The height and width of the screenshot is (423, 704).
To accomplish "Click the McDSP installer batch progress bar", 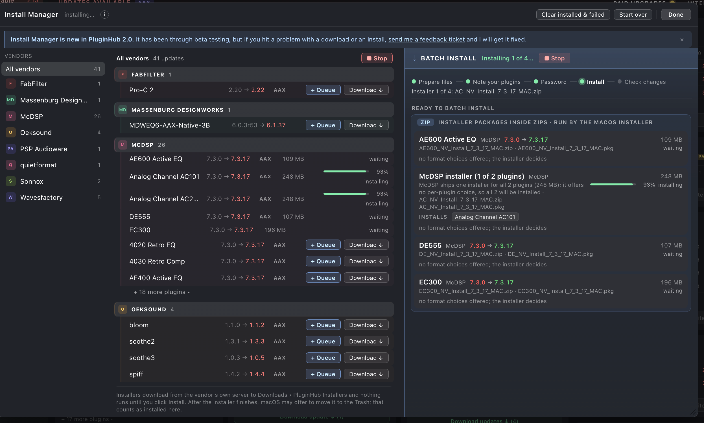I will 613,185.
